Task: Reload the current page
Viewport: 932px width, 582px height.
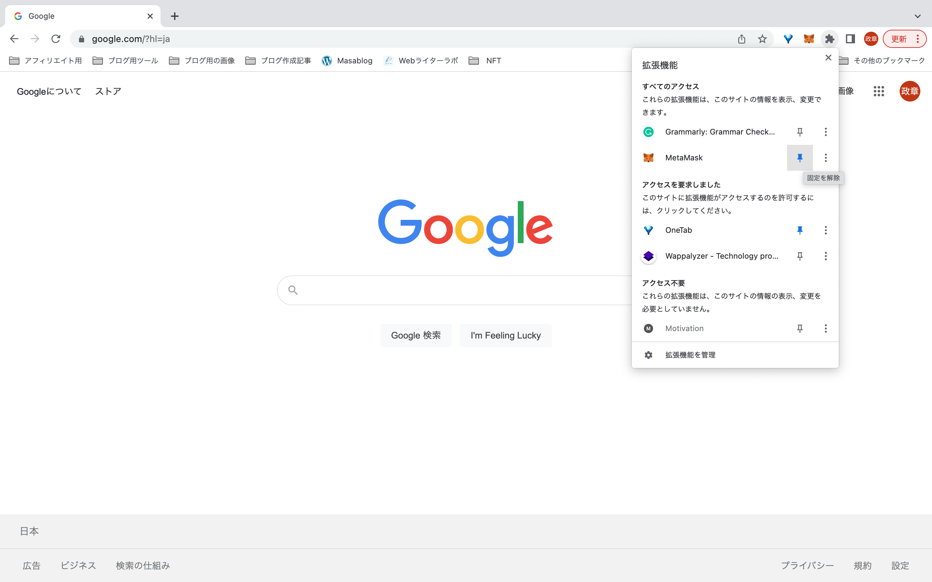Action: tap(56, 39)
